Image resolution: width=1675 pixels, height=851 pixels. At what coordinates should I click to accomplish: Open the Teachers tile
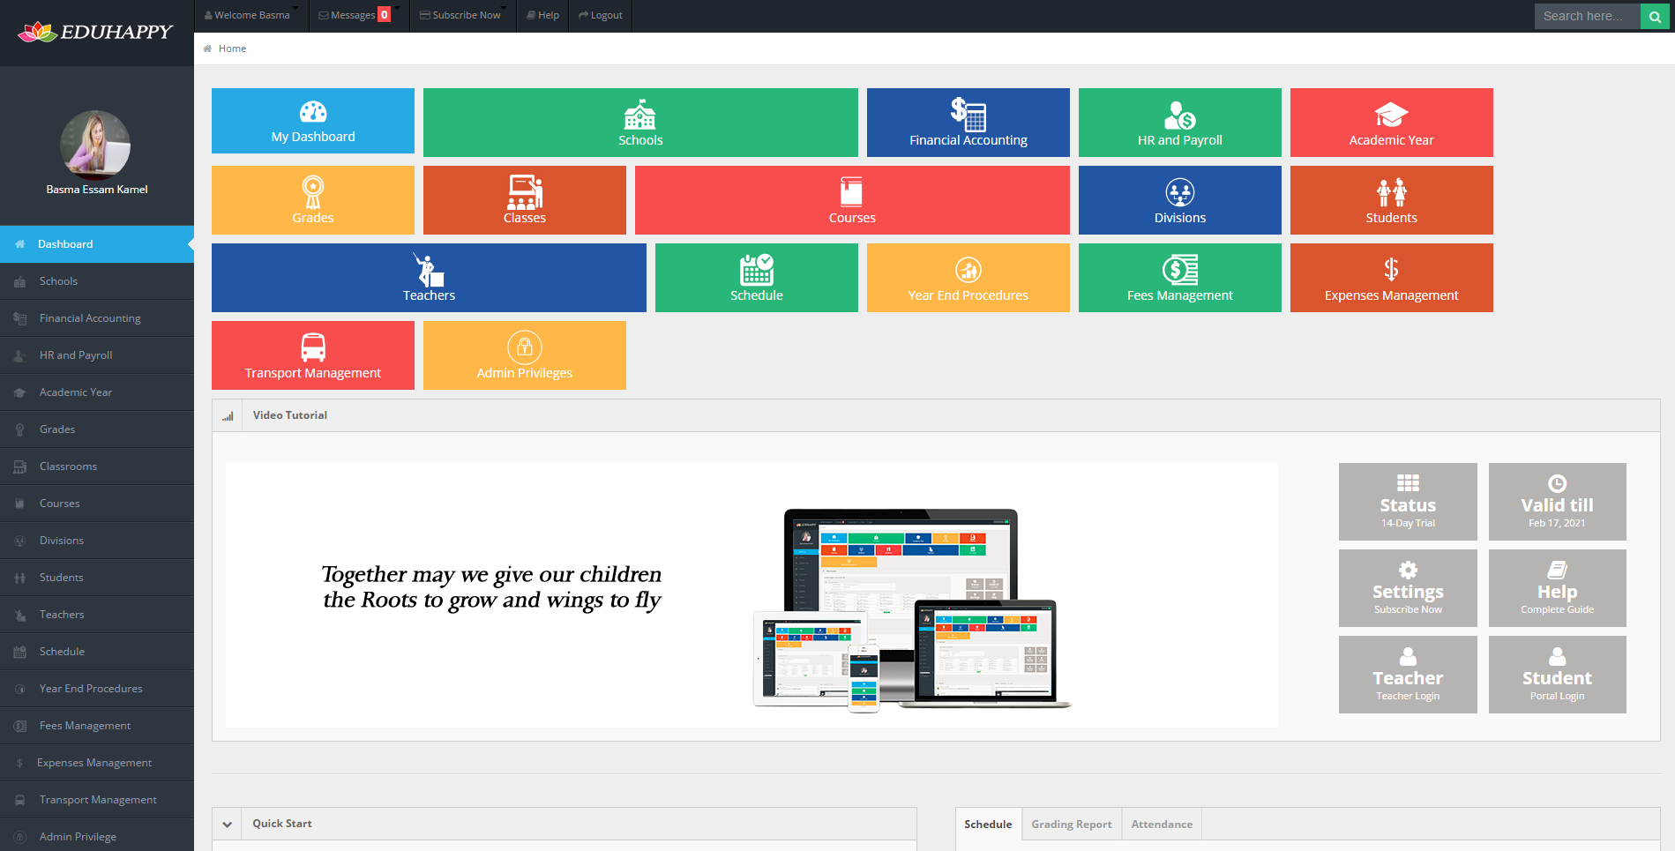tap(429, 278)
